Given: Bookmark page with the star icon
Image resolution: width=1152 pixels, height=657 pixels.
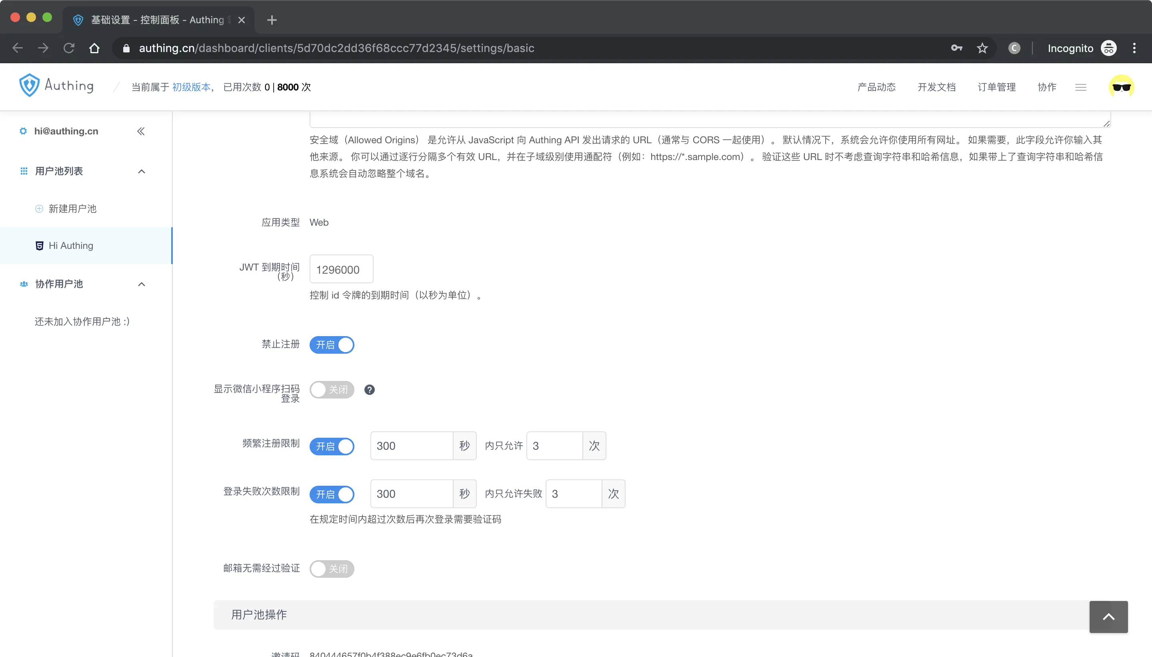Looking at the screenshot, I should click(x=982, y=48).
